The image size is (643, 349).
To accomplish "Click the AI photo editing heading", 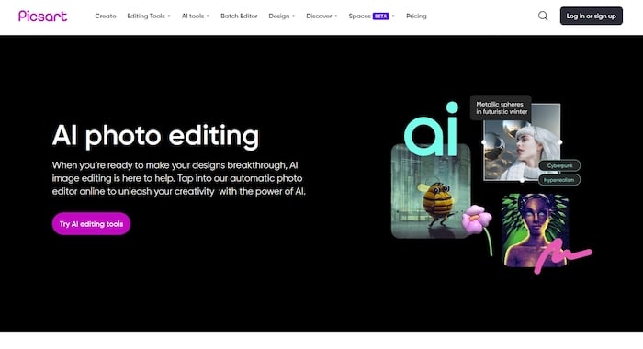I will [155, 136].
